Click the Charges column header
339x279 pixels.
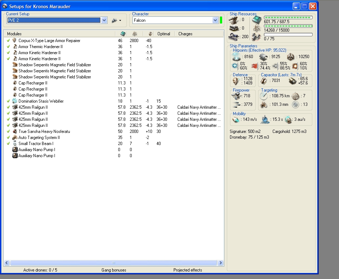pyautogui.click(x=185, y=34)
